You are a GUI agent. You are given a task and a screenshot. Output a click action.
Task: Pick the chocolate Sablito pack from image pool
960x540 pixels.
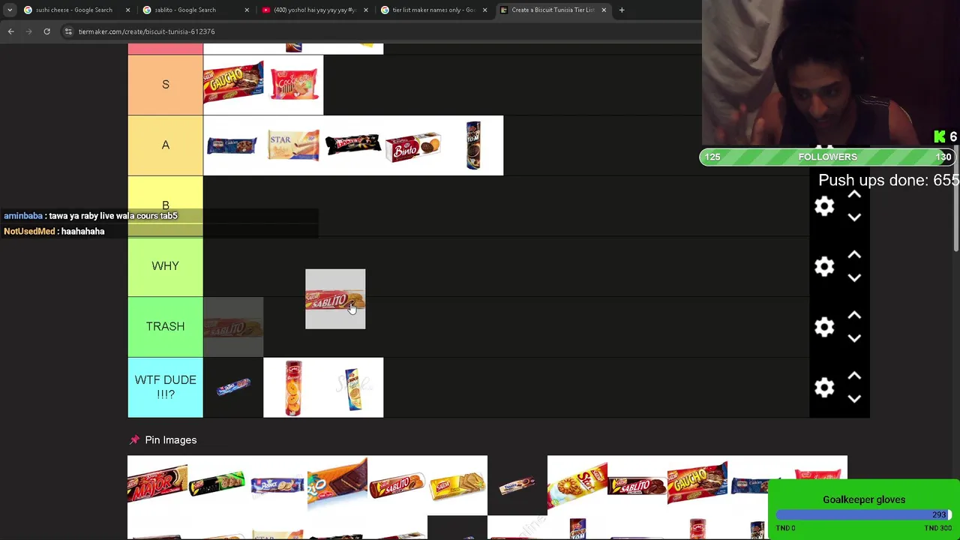tap(637, 486)
